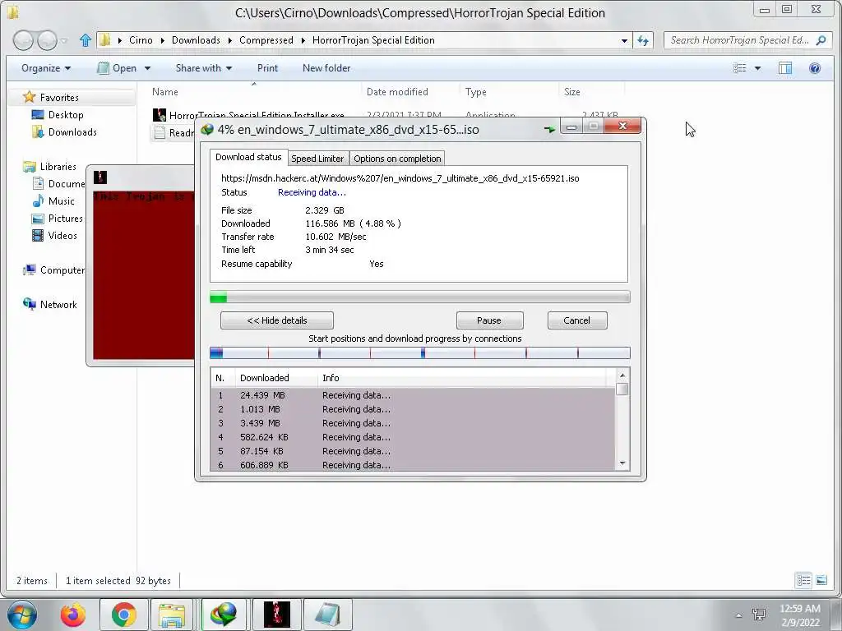
Task: Launch Chrome from the taskbar
Action: point(124,615)
